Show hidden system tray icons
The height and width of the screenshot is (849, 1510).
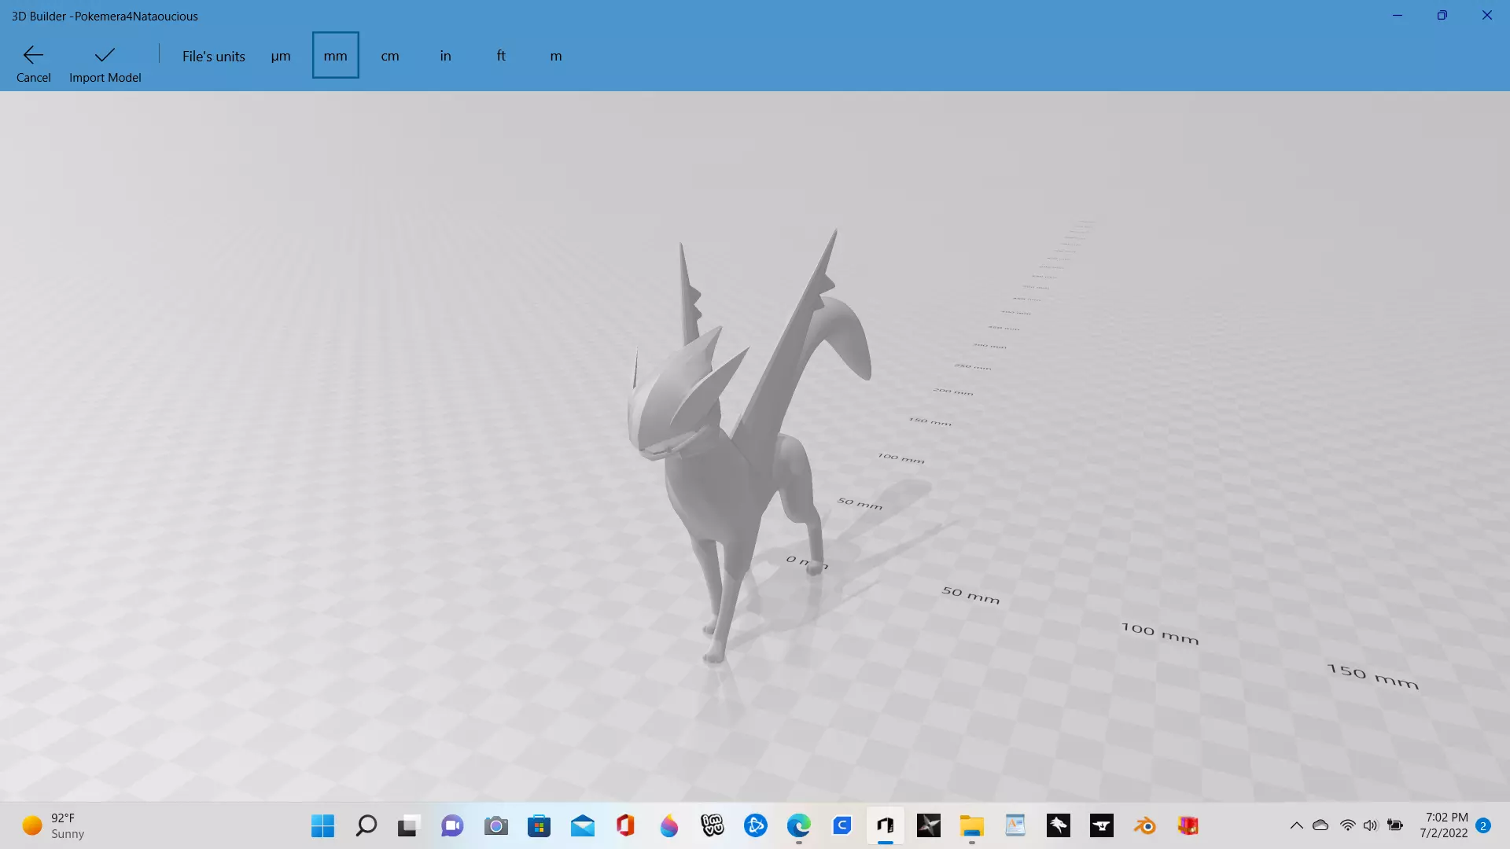click(x=1296, y=825)
